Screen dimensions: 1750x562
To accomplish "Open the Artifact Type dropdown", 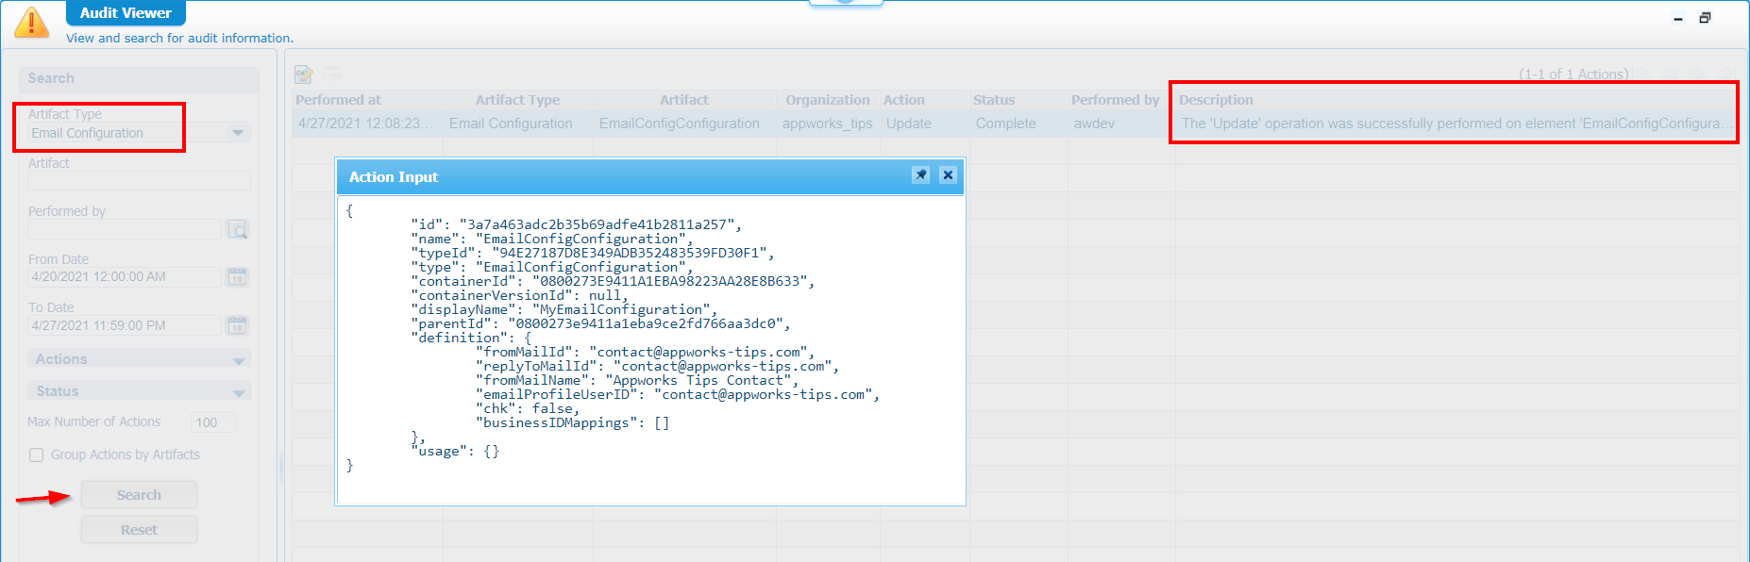I will 238,134.
